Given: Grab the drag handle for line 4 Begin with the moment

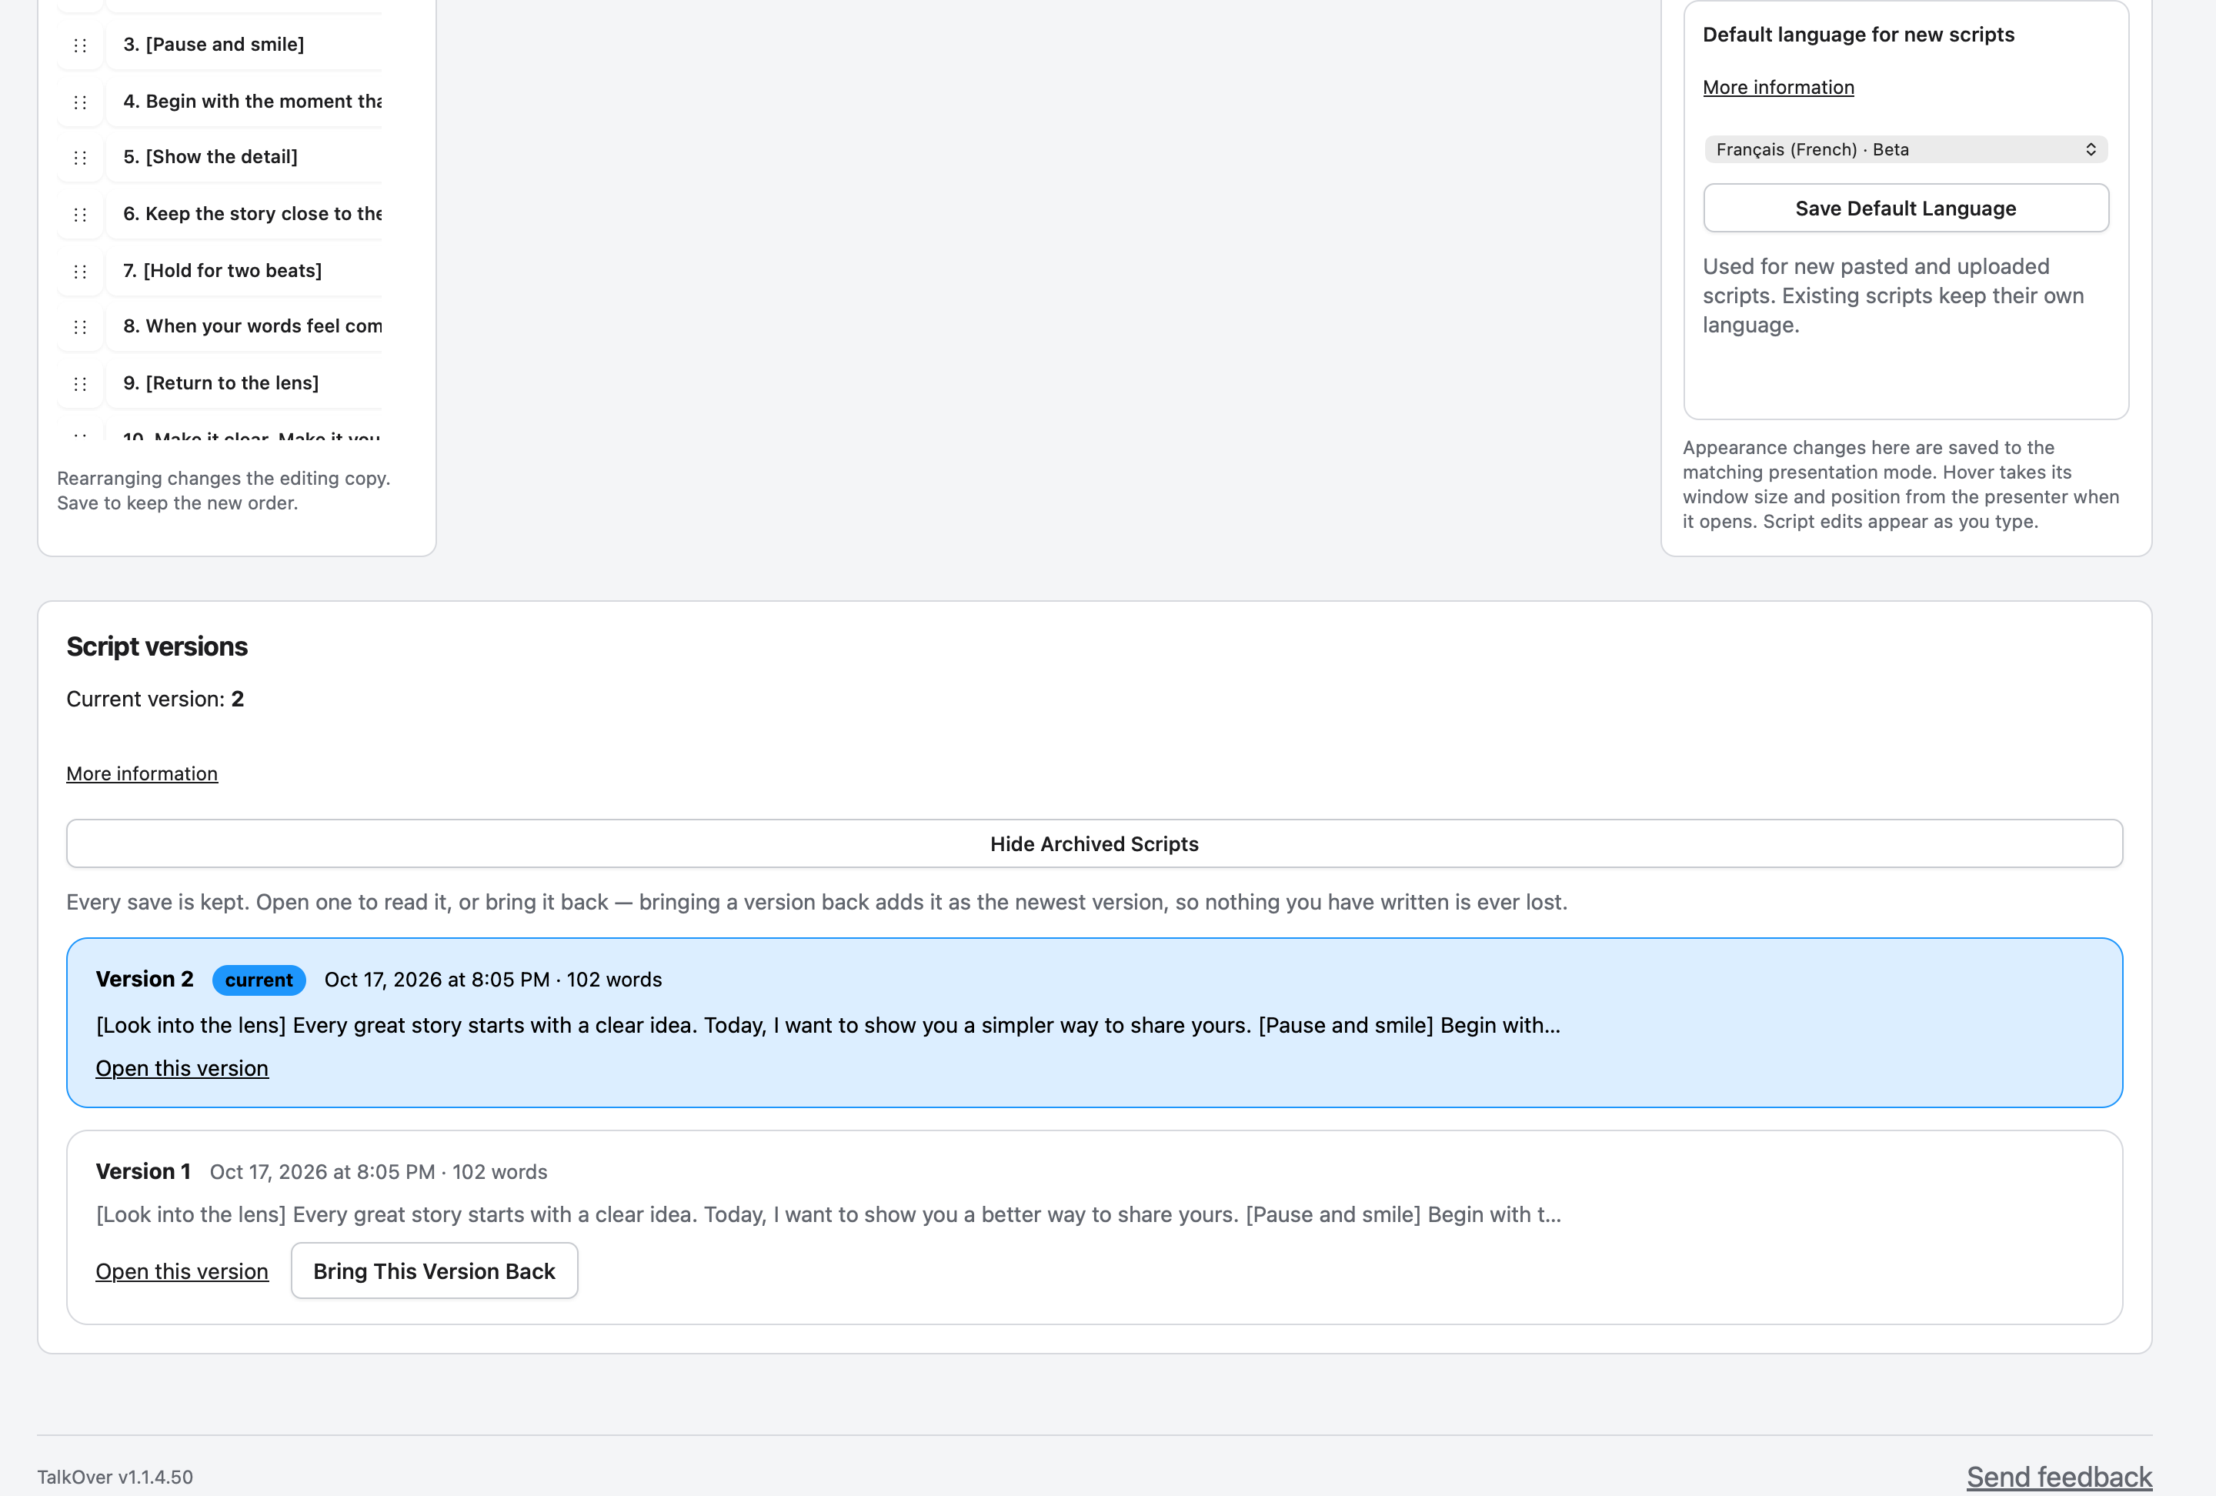Looking at the screenshot, I should pos(80,102).
